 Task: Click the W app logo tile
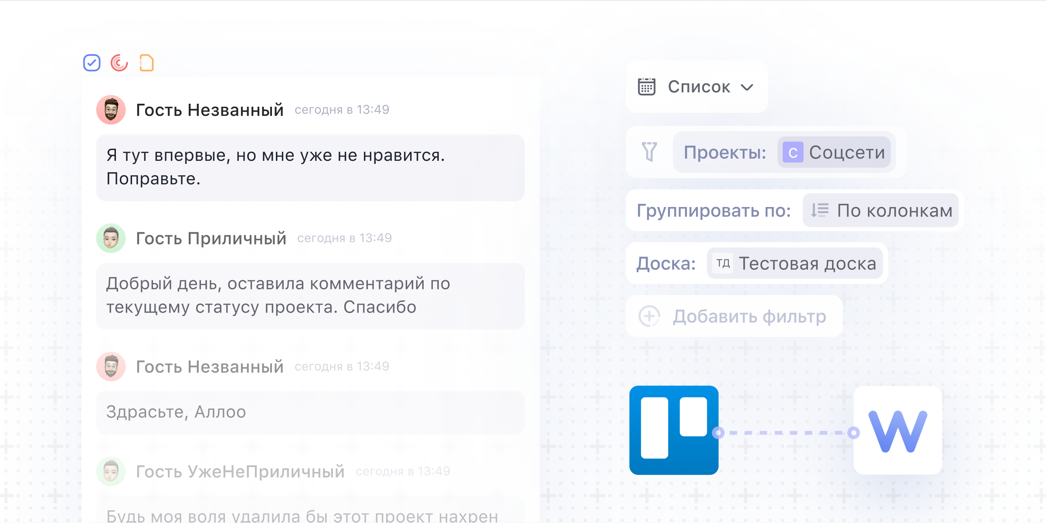898,430
